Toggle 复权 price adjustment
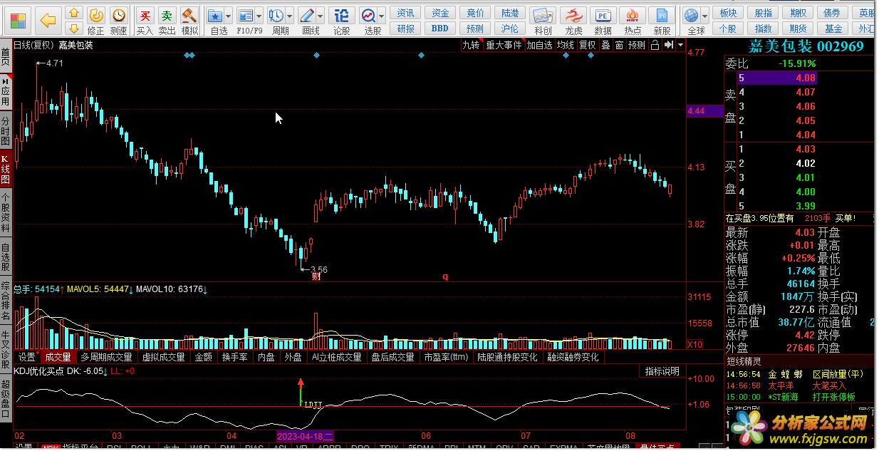 tap(587, 45)
